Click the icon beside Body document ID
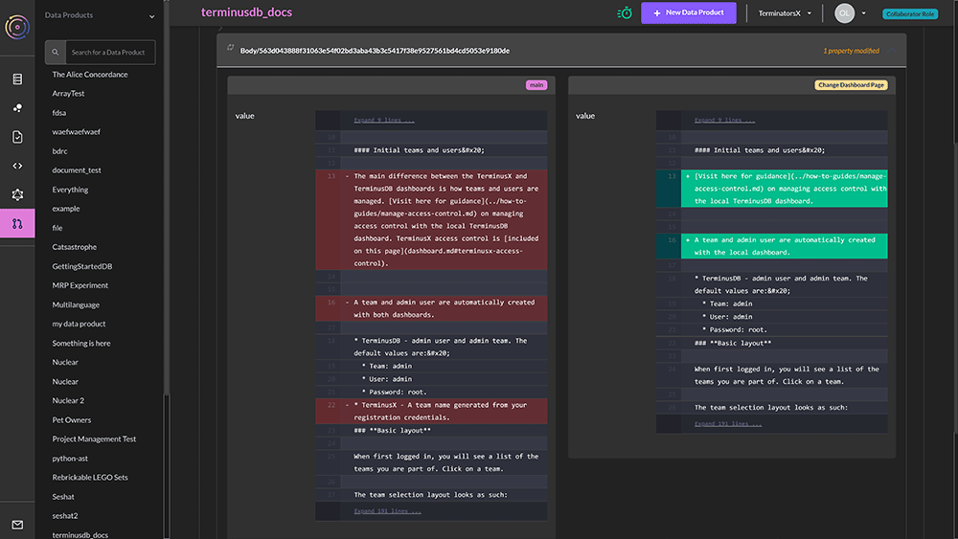Viewport: 958px width, 539px height. coord(230,48)
